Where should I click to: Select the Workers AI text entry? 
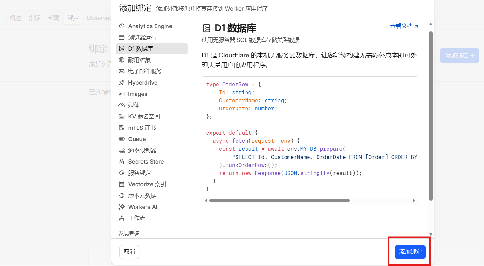pyautogui.click(x=143, y=207)
